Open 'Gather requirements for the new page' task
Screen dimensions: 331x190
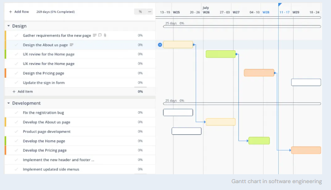[x=57, y=35]
